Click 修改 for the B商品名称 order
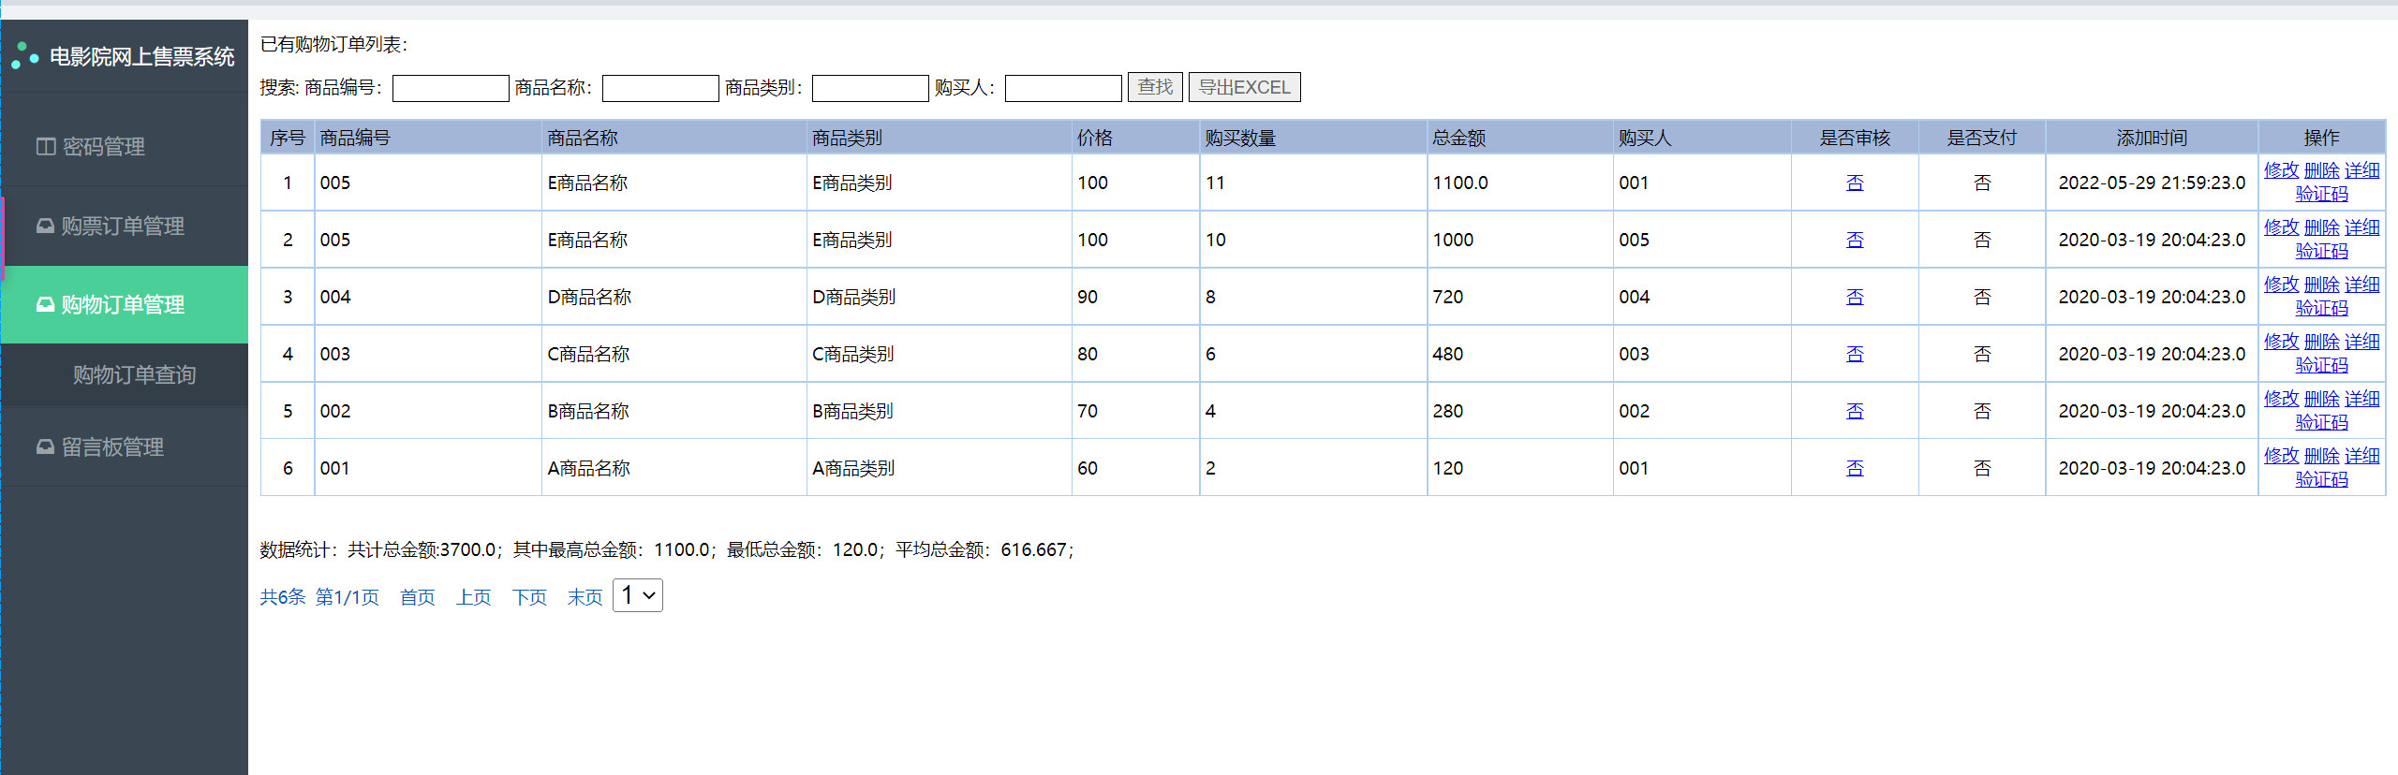The width and height of the screenshot is (2398, 775). click(x=2281, y=399)
